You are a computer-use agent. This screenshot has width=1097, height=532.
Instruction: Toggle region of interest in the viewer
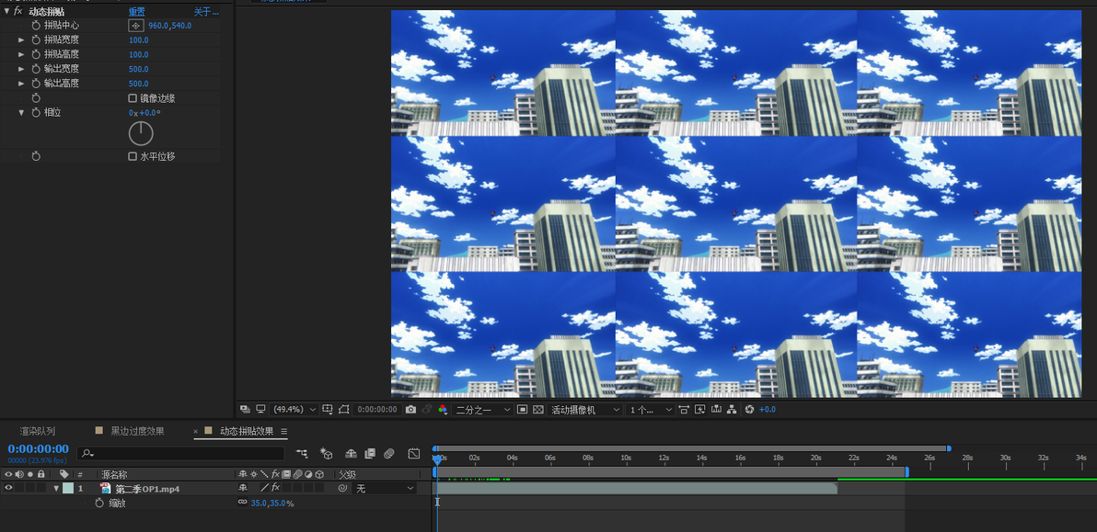(x=522, y=409)
